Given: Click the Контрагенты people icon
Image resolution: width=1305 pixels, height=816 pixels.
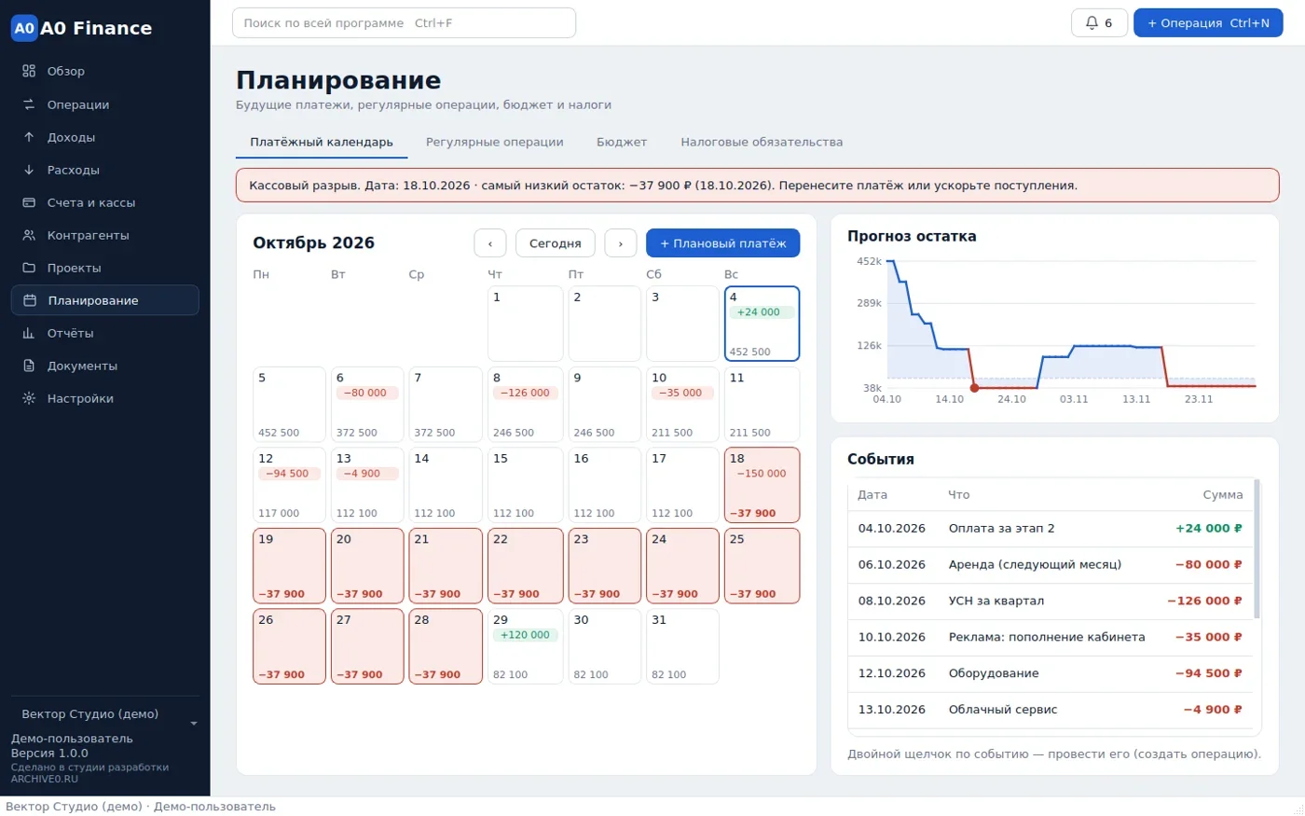Looking at the screenshot, I should tap(29, 235).
